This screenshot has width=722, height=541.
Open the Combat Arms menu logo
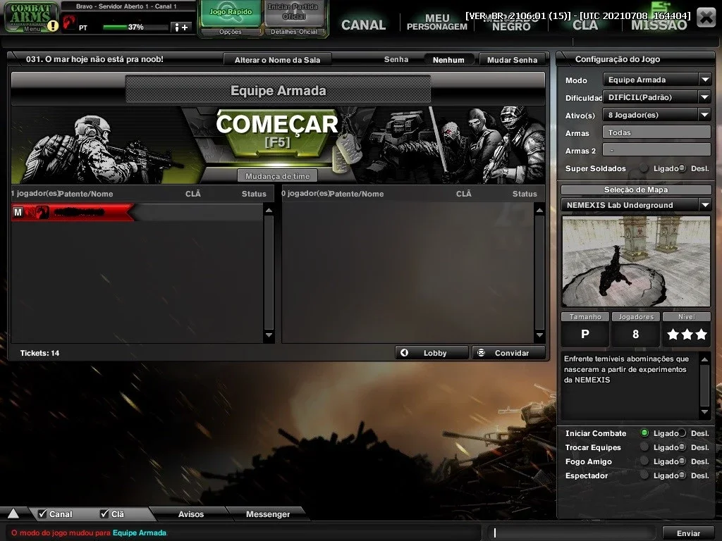coord(30,15)
